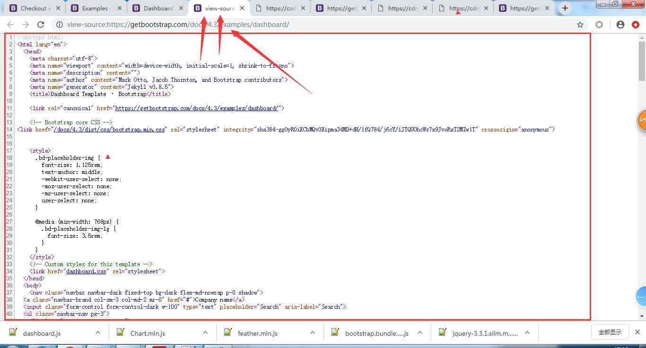Click the '.bd-placeholder-img {' rule text
The image size is (646, 348).
pos(68,158)
